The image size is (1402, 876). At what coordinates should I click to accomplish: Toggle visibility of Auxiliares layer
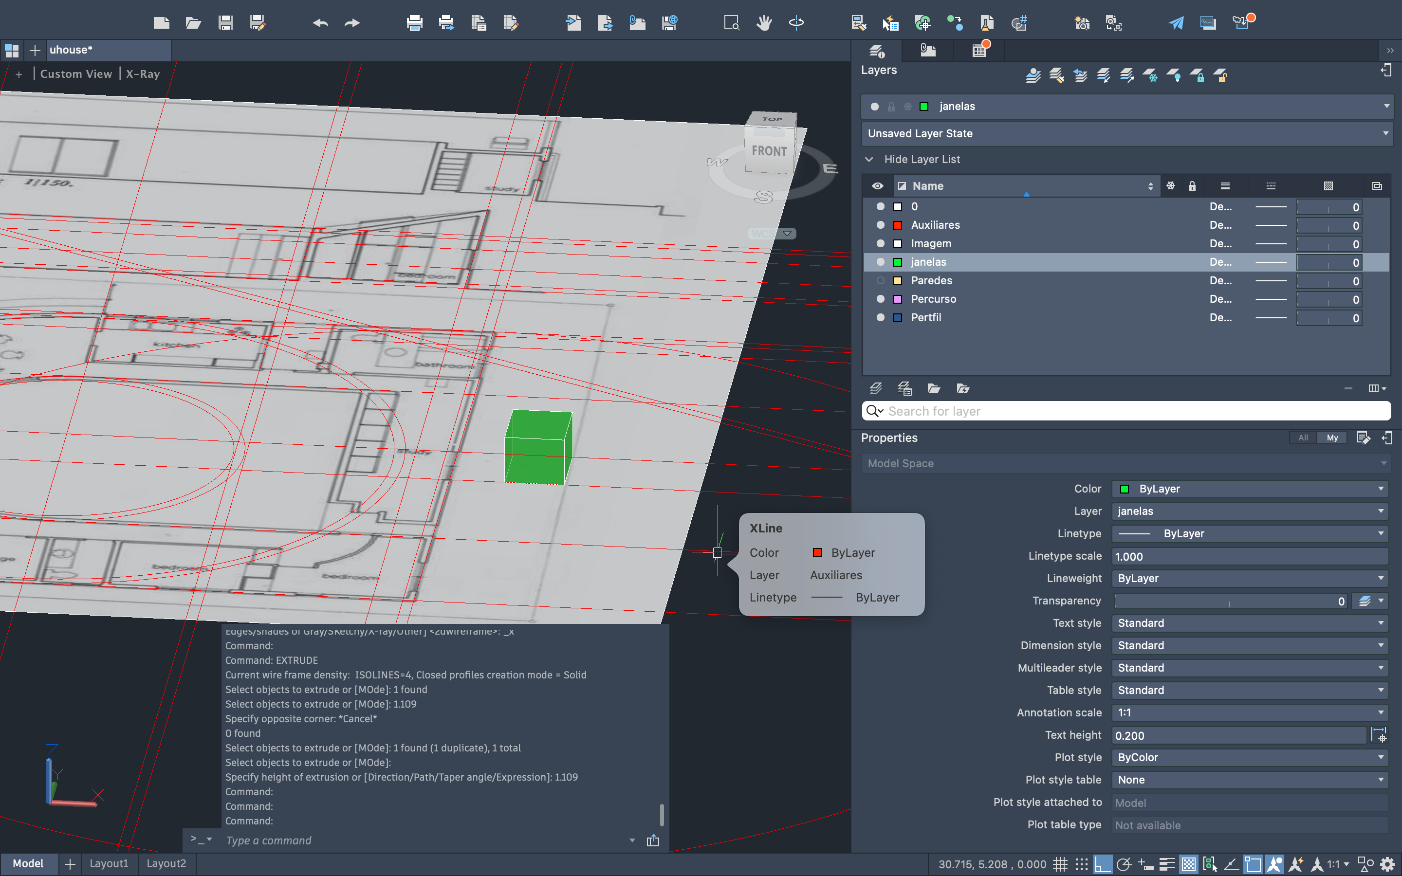(881, 225)
